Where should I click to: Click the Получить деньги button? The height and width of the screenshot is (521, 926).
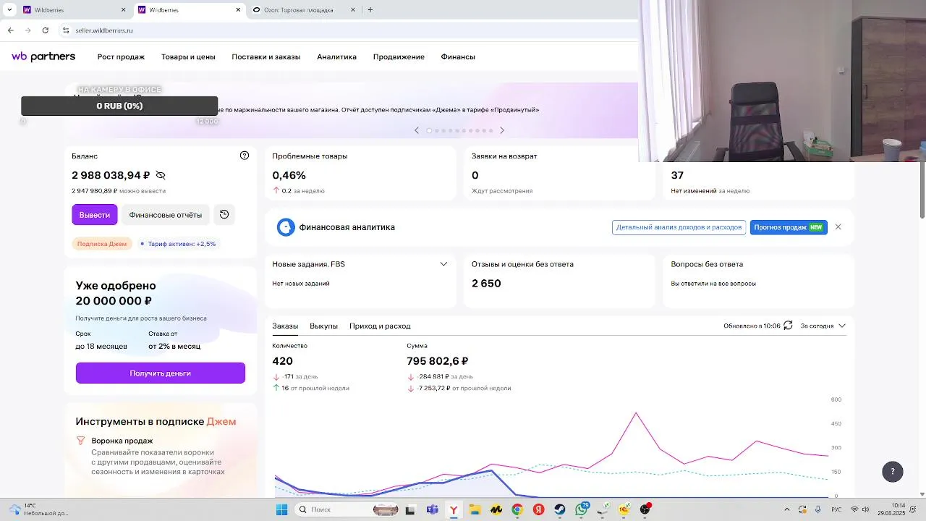click(161, 373)
